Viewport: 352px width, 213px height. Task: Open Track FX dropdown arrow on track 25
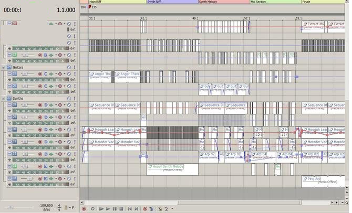56,74
